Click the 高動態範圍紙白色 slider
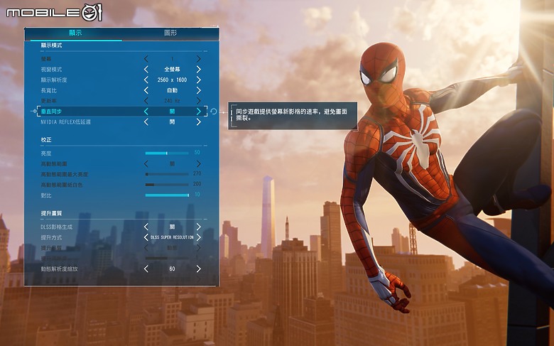The image size is (554, 346). pyautogui.click(x=167, y=185)
